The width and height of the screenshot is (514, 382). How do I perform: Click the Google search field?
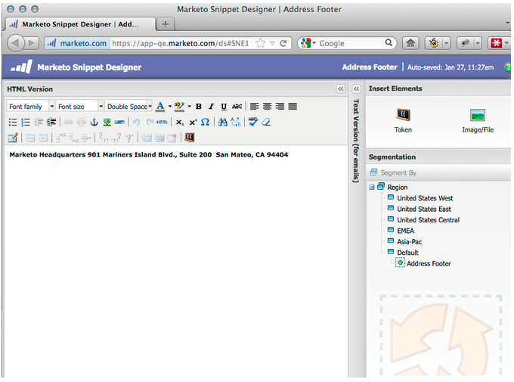coord(351,43)
